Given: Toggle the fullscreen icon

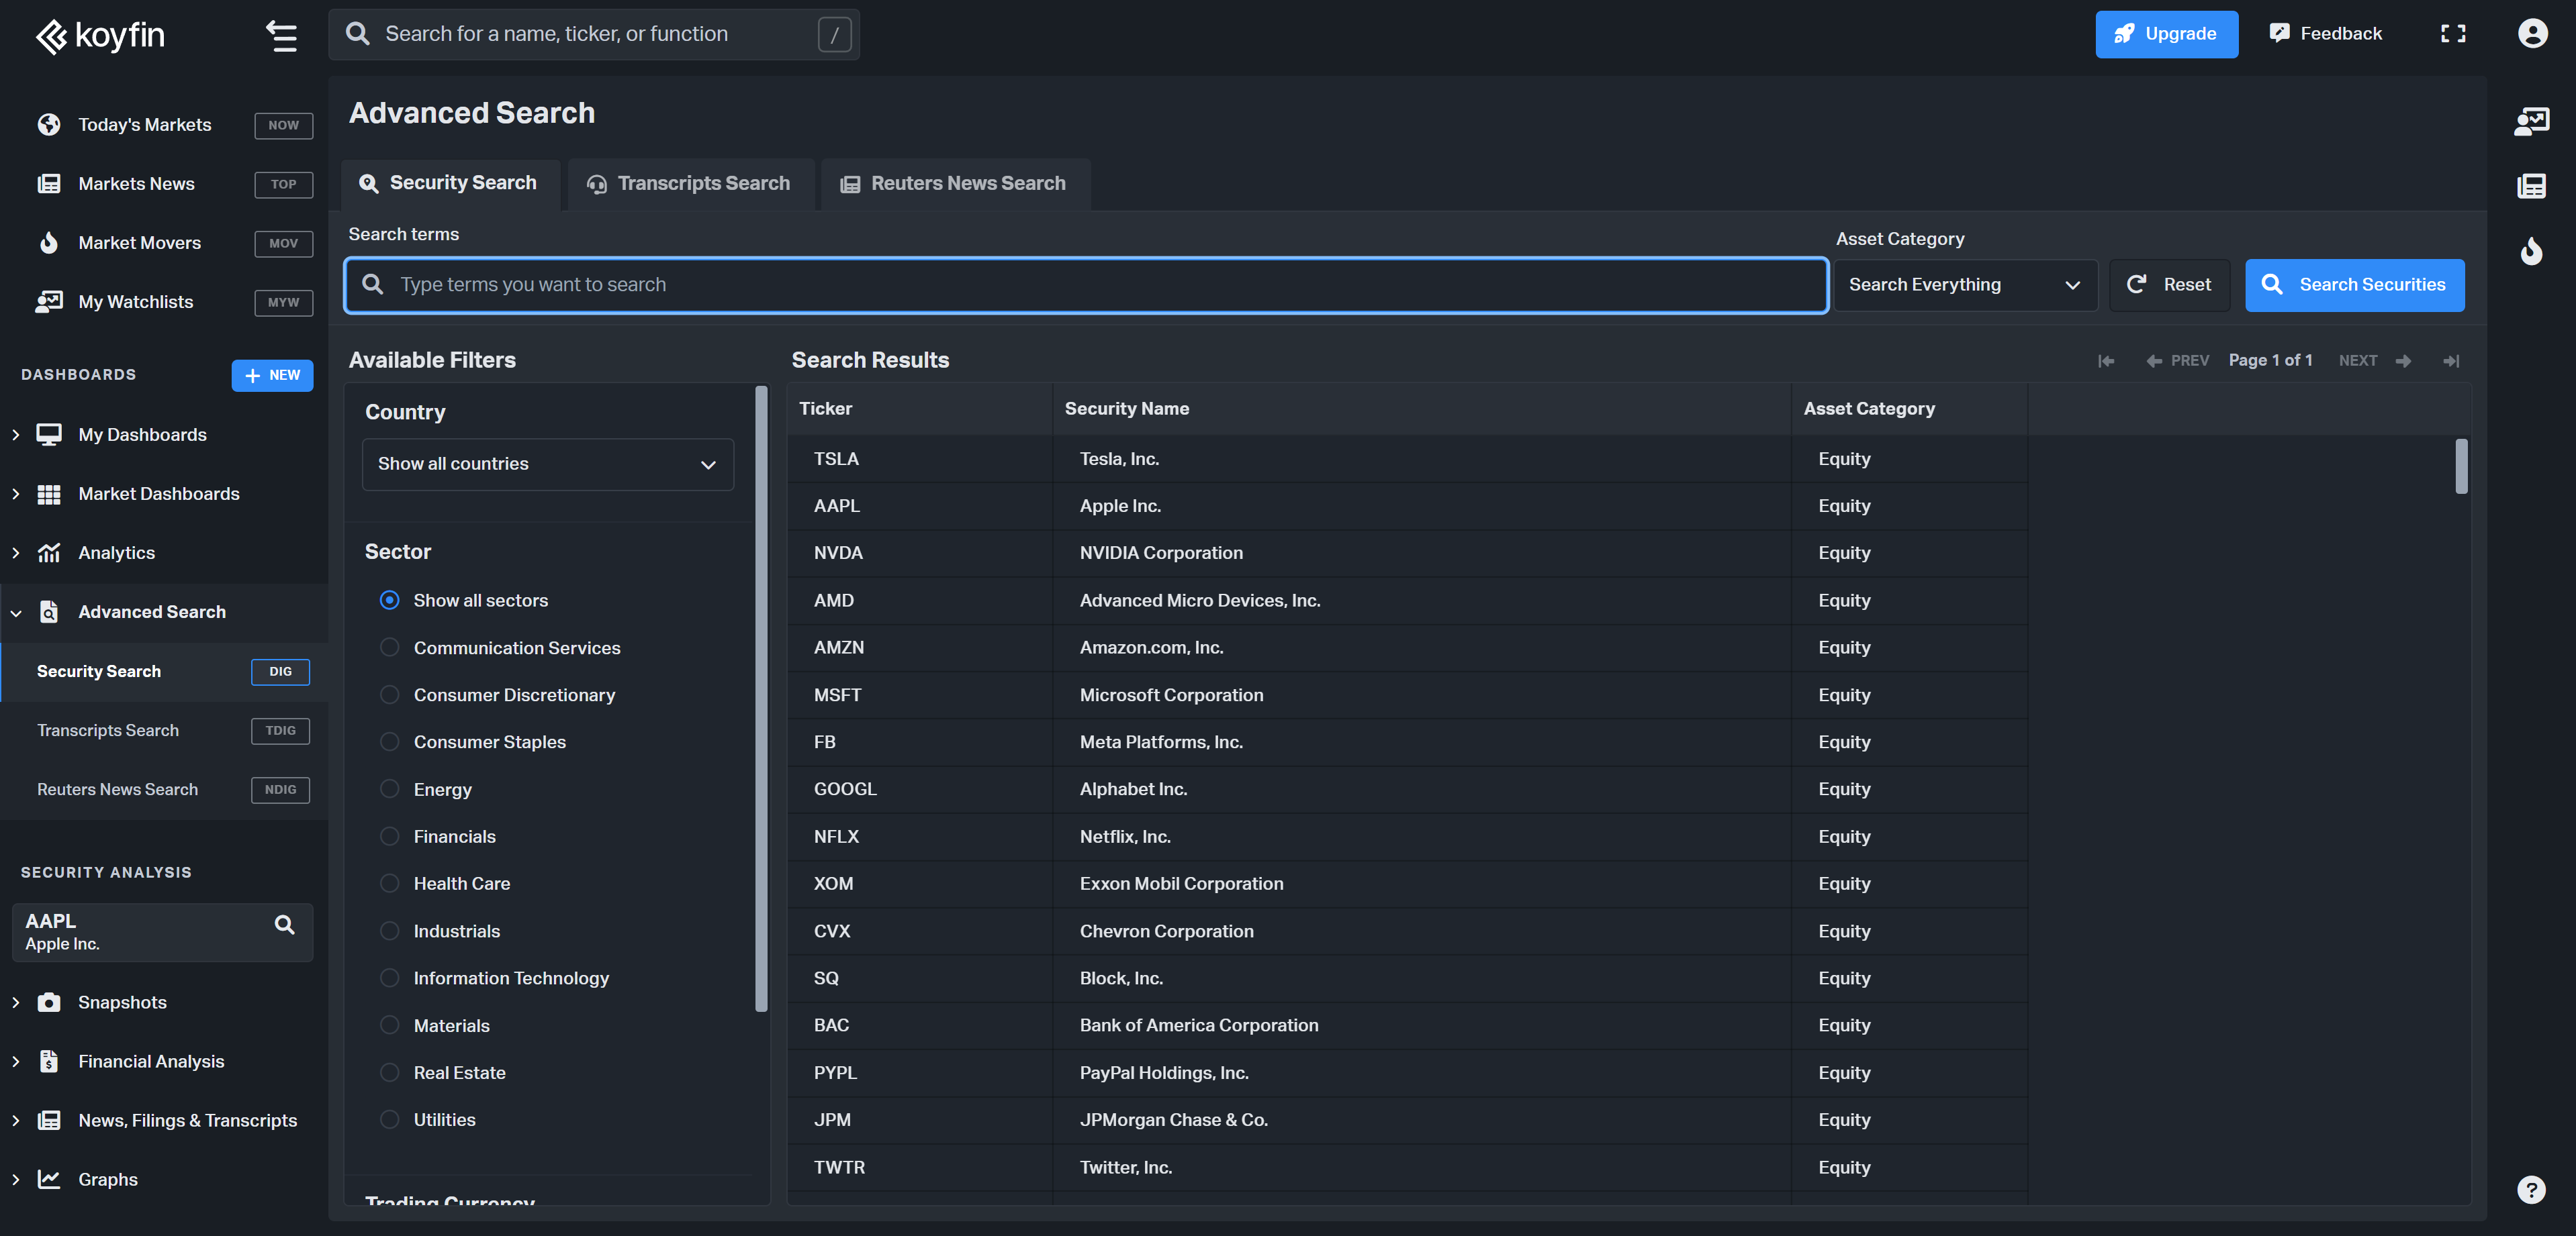Looking at the screenshot, I should (x=2453, y=34).
